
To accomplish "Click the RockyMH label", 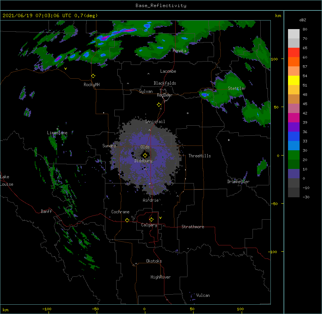I will click(92, 85).
